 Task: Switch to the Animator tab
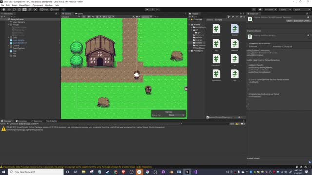(37, 121)
